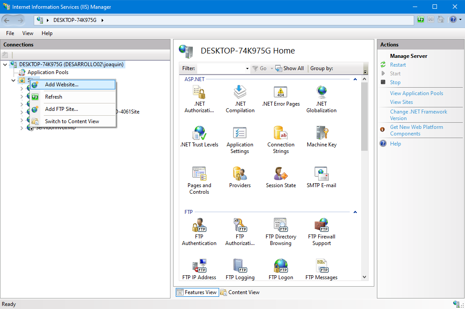
Task: Open the Go button dropdown arrow
Action: pos(272,68)
